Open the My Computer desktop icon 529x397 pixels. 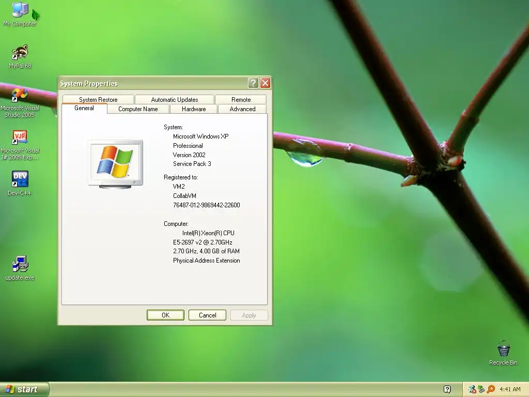pyautogui.click(x=20, y=13)
